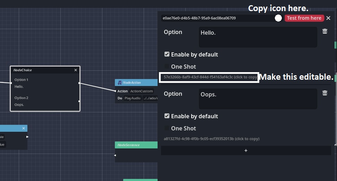Click NodeChoice Option 2 output port arrow

click(x=79, y=101)
